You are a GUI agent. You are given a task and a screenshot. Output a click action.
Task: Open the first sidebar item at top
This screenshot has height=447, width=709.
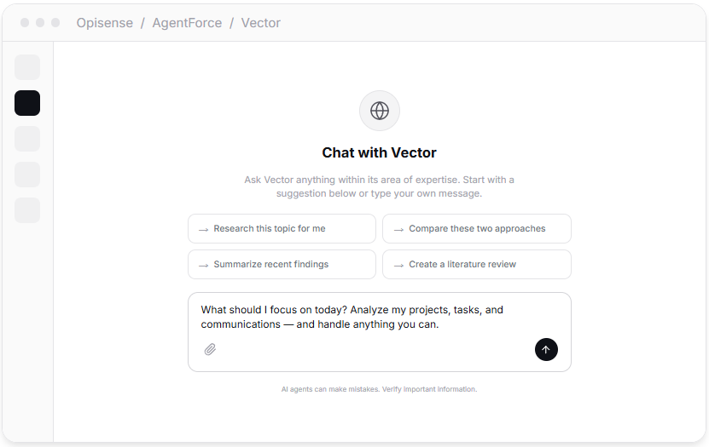point(27,67)
